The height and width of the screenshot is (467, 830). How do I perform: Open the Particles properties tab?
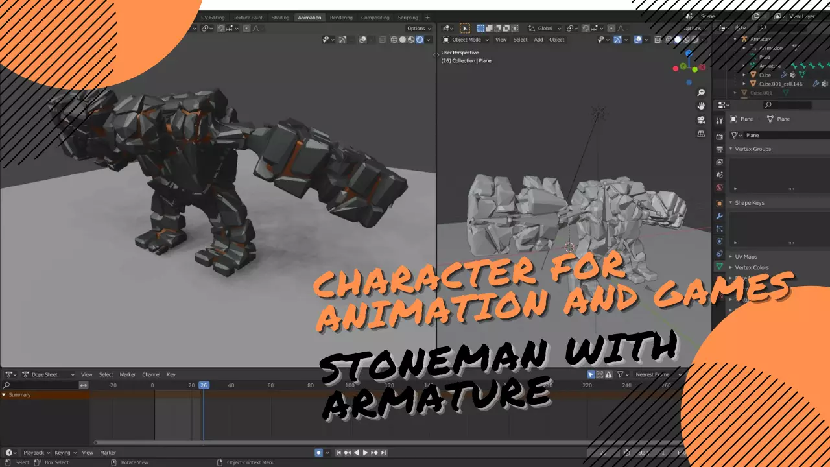(719, 229)
